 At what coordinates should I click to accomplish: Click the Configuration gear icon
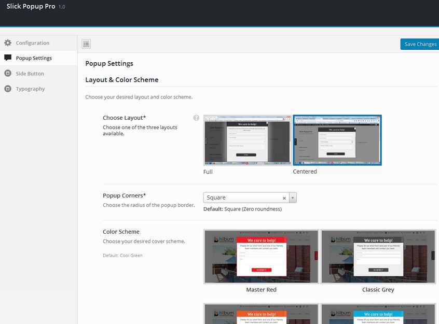point(8,43)
